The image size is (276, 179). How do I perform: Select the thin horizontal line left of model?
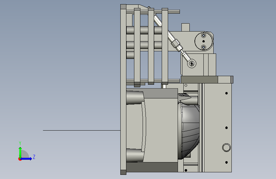82,130
